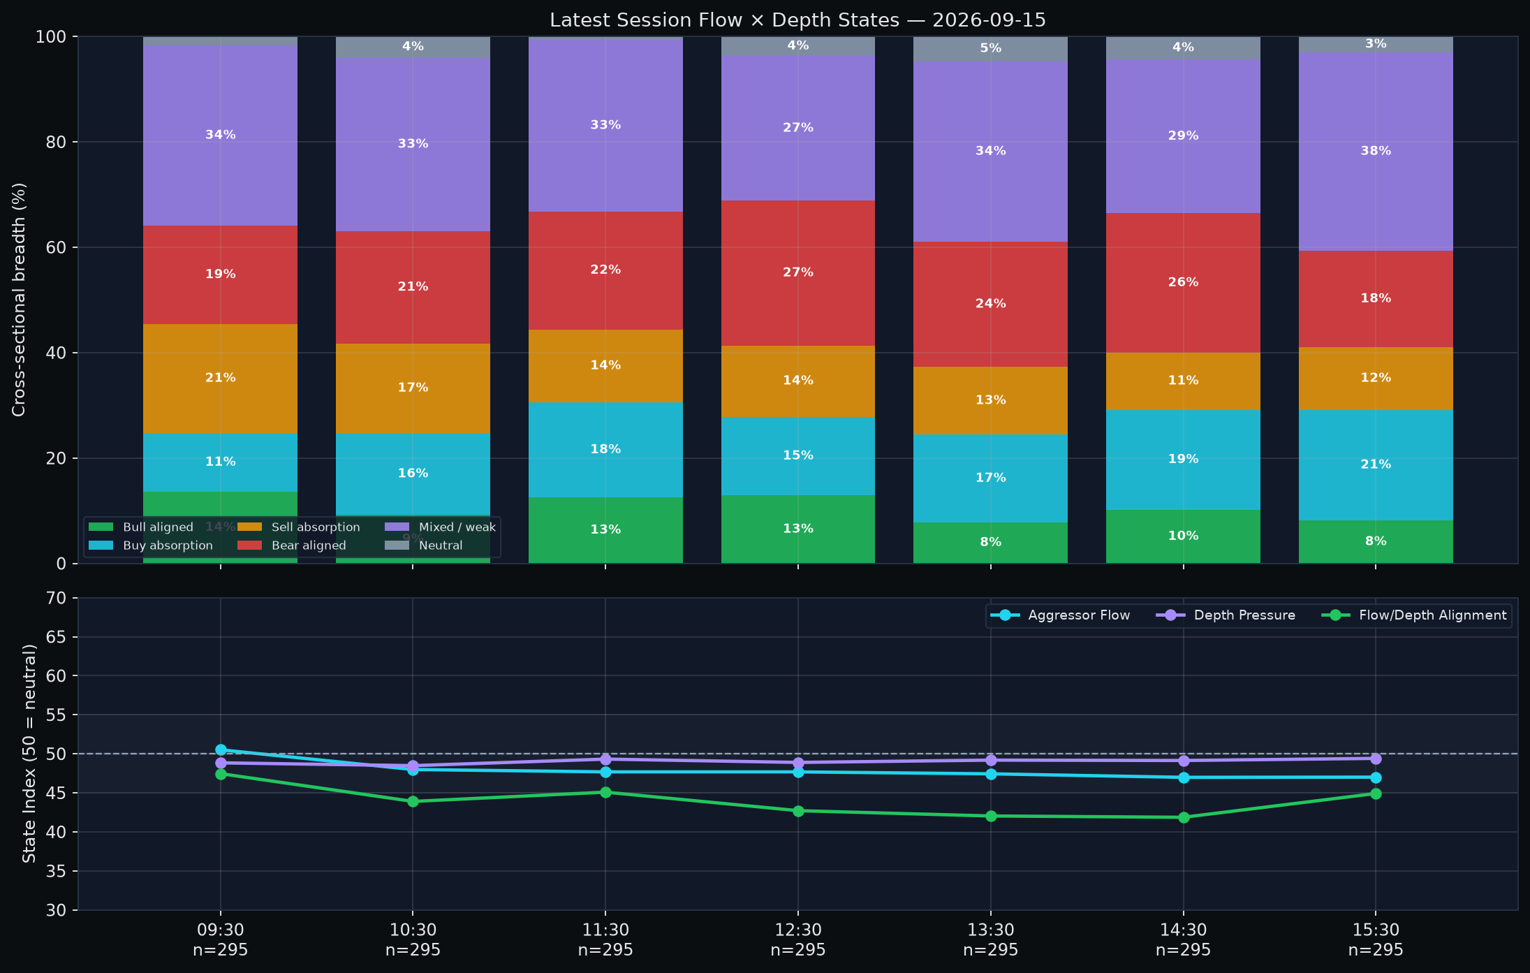Screen dimensions: 1530x973
Task: Click the 8% Bull aligned segment in the 13:30 bar
Action: [x=990, y=542]
